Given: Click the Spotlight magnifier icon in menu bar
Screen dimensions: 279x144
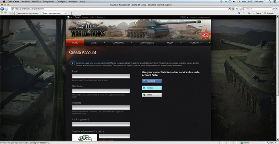Looking at the screenshot, I should (270, 2).
